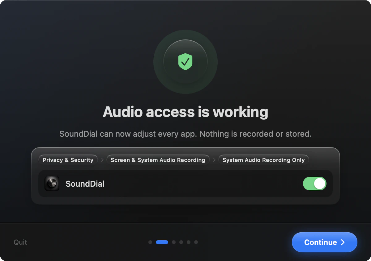Viewport: 371px width, 261px height.
Task: Click the "Nothing is recorded or stored" description
Action: (x=256, y=134)
